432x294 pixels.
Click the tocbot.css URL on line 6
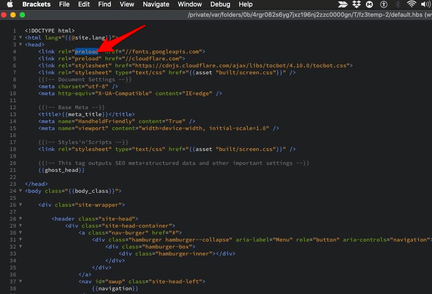click(243, 65)
